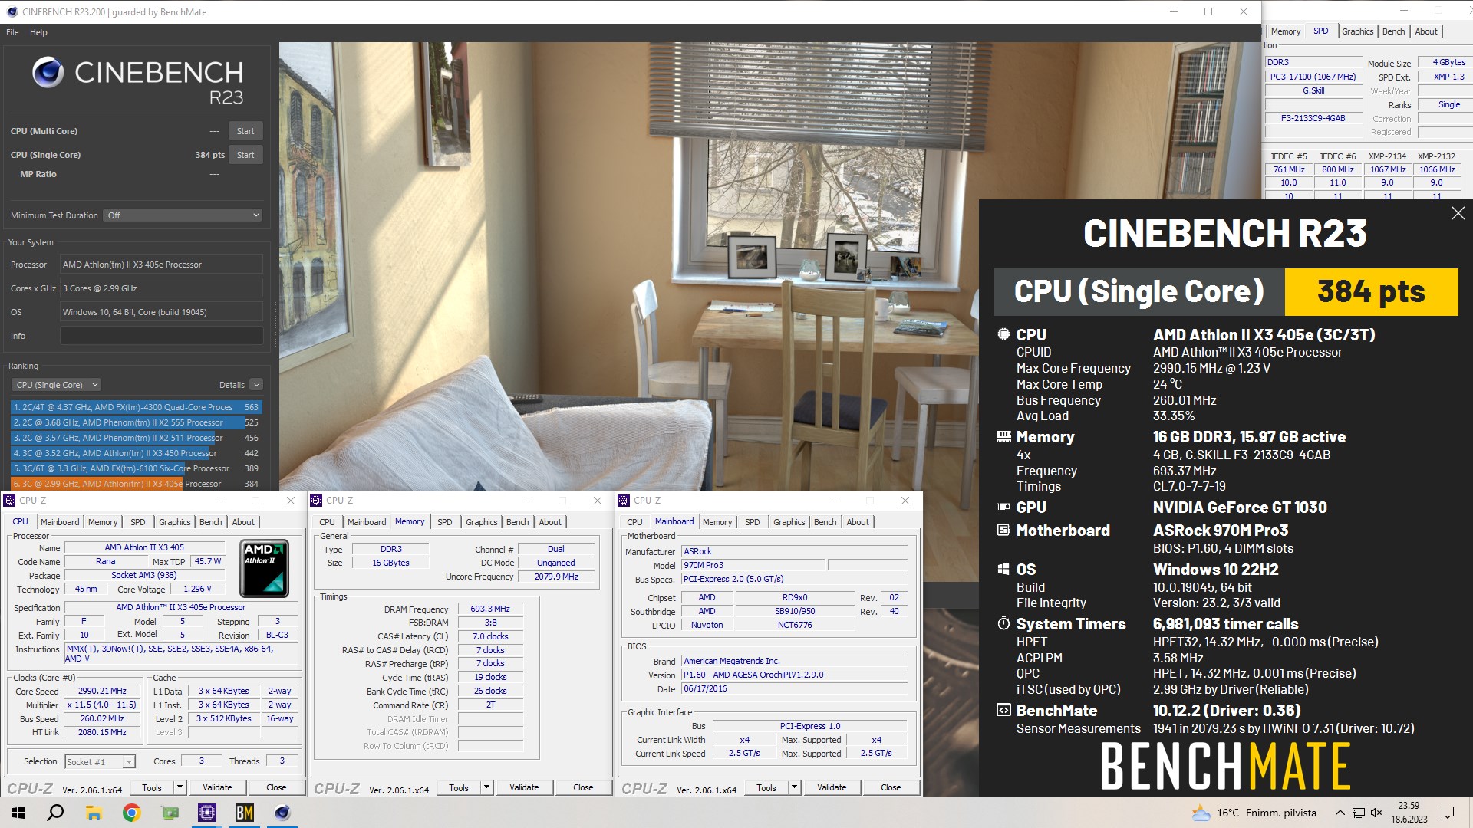
Task: Expand Tools dropdown arrow in the CPU-Z CPU window
Action: [180, 787]
